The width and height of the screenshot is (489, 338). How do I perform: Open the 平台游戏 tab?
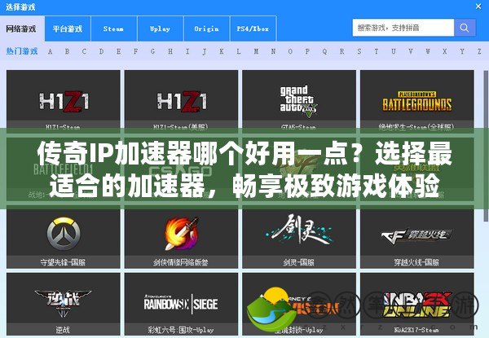[68, 29]
